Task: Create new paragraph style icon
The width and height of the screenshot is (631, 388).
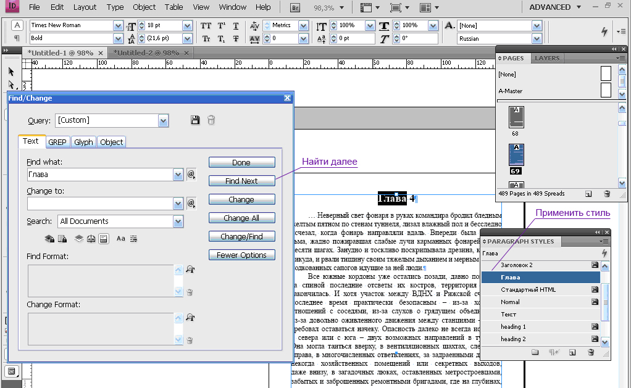Action: 572,352
